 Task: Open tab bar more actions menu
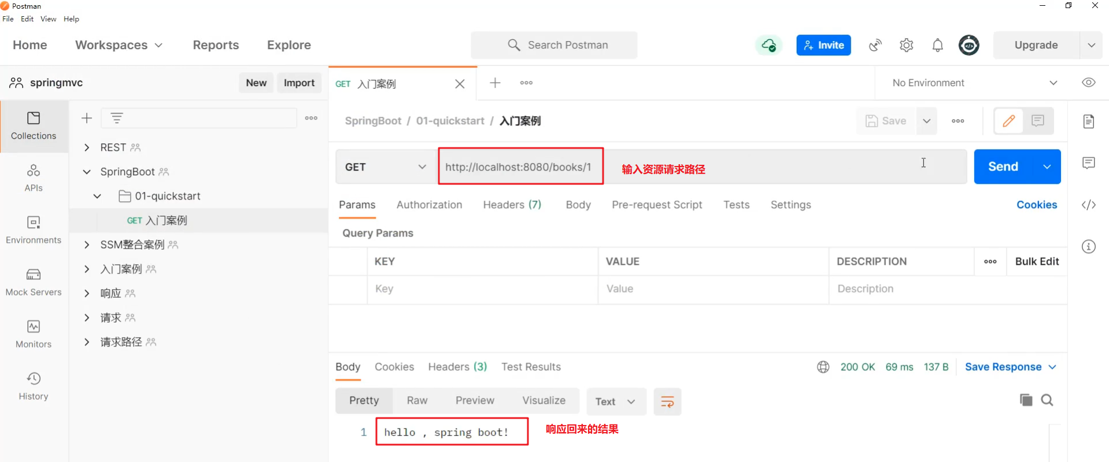click(x=526, y=83)
